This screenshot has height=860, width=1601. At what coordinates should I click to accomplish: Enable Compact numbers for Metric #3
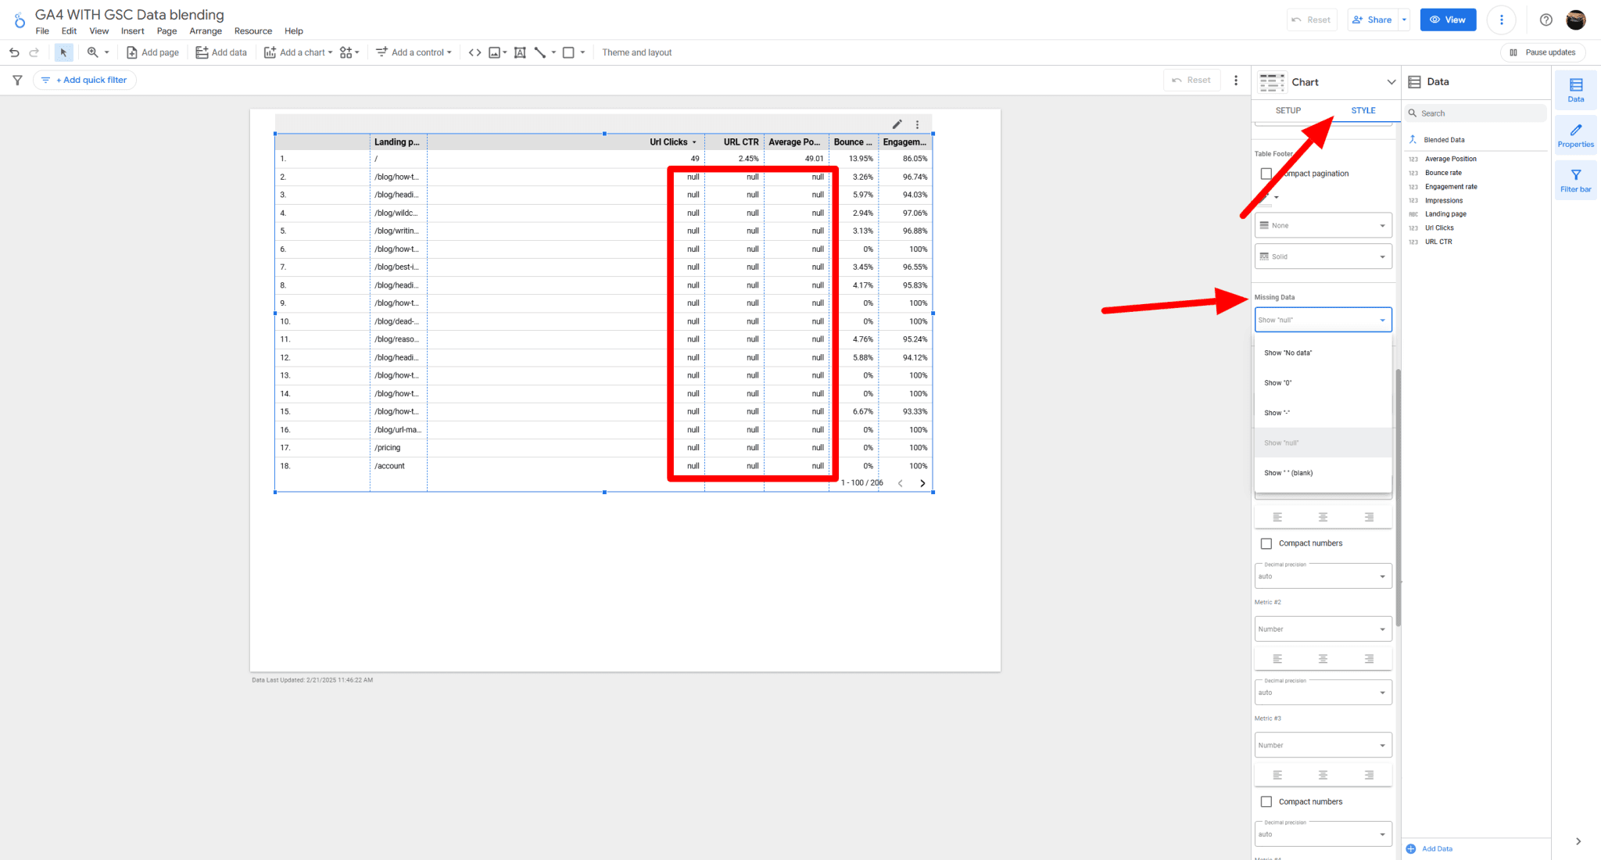pos(1267,801)
